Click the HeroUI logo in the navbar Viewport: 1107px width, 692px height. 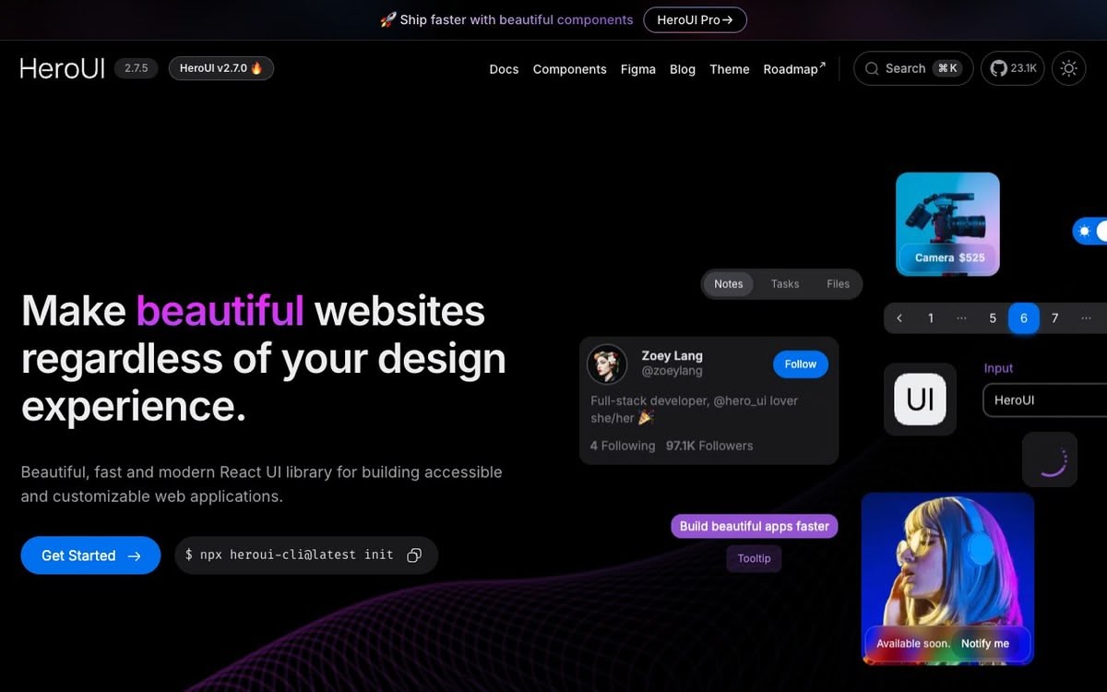63,68
